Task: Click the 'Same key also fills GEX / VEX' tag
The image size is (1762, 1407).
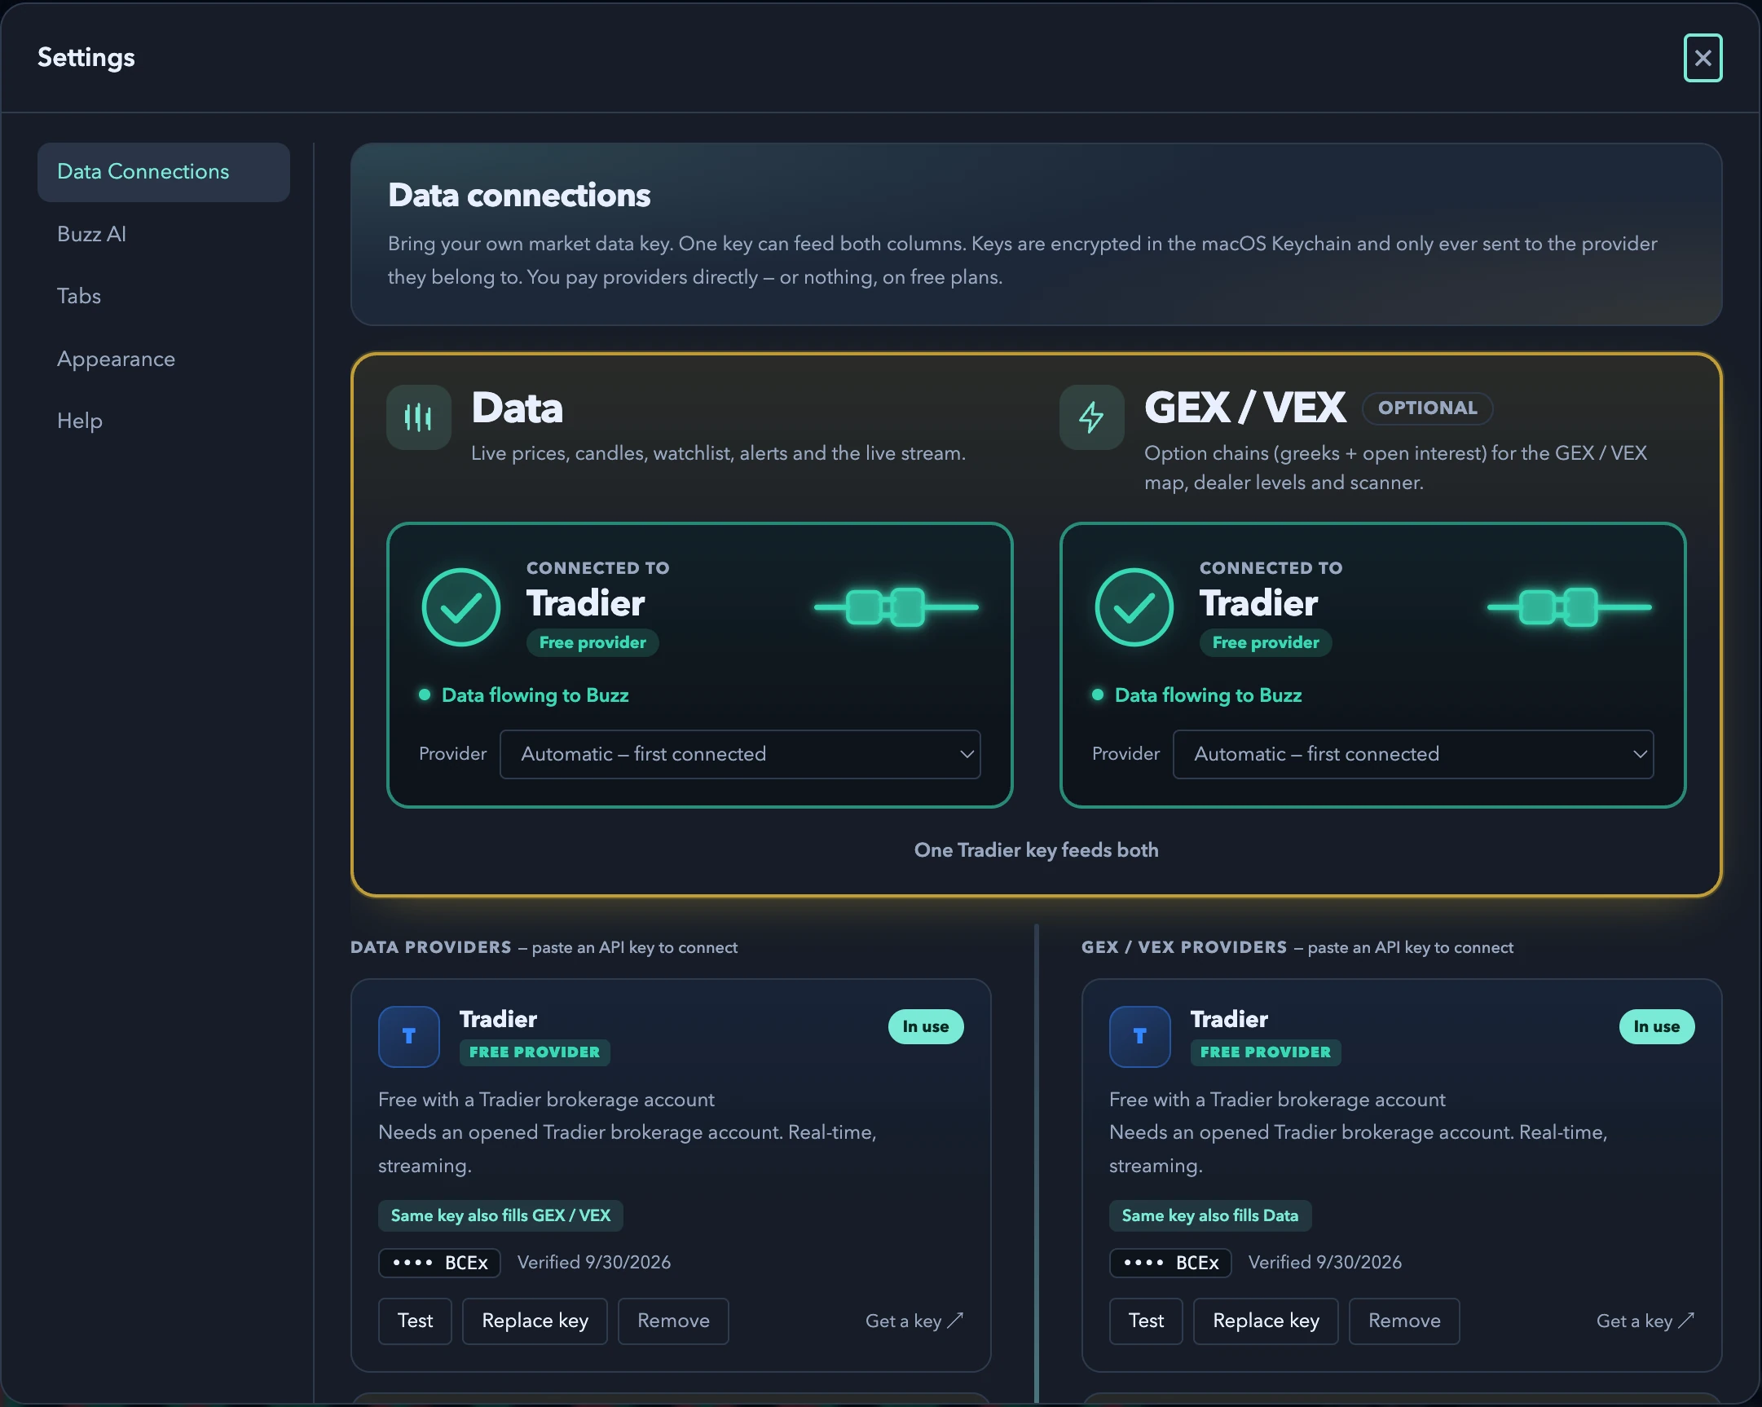Action: (x=500, y=1215)
